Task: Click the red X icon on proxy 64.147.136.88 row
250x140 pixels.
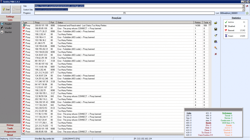Action: [24, 84]
